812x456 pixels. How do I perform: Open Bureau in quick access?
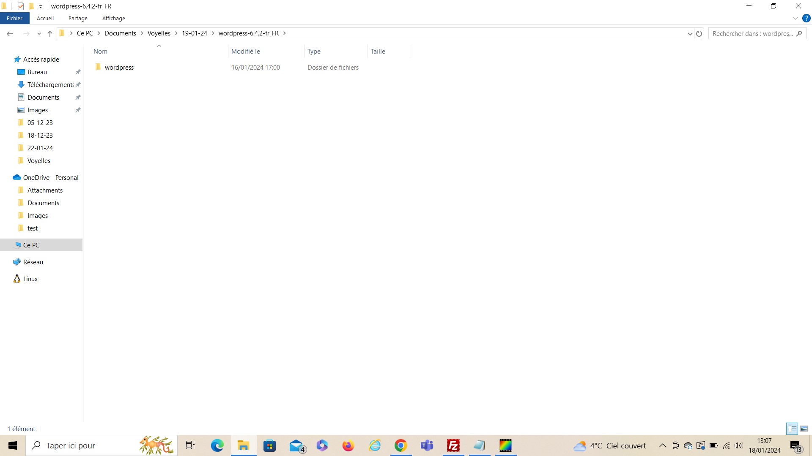coord(37,72)
